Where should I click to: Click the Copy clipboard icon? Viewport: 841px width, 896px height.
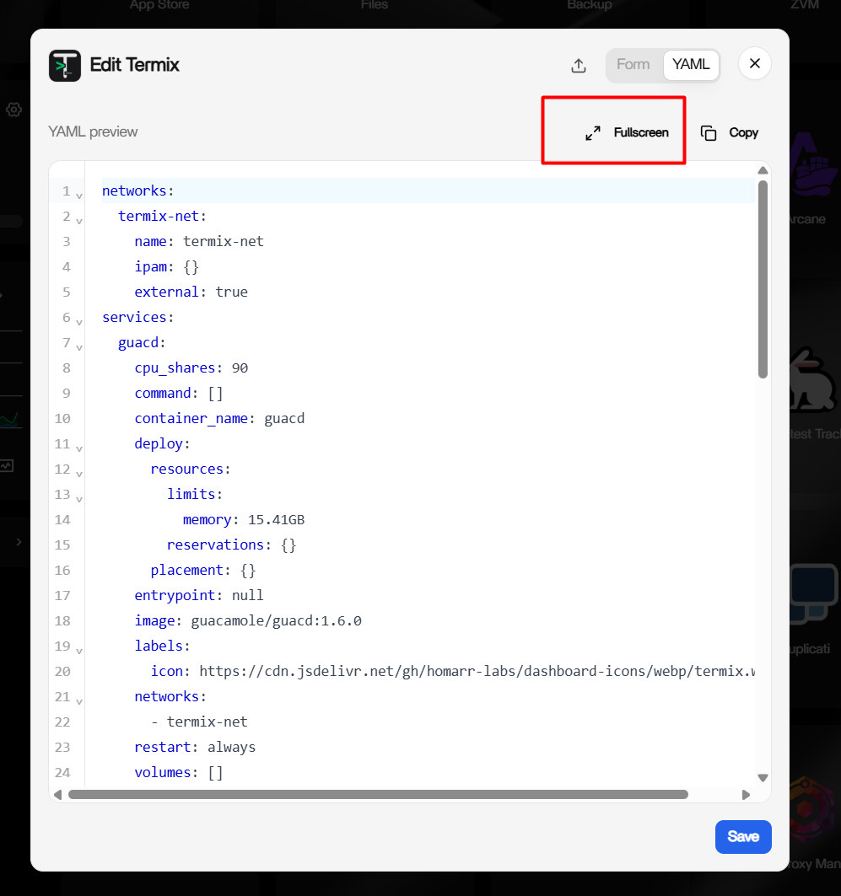coord(709,132)
